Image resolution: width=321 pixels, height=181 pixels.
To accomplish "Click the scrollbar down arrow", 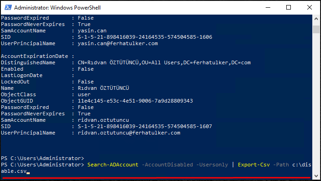I will 316,176.
